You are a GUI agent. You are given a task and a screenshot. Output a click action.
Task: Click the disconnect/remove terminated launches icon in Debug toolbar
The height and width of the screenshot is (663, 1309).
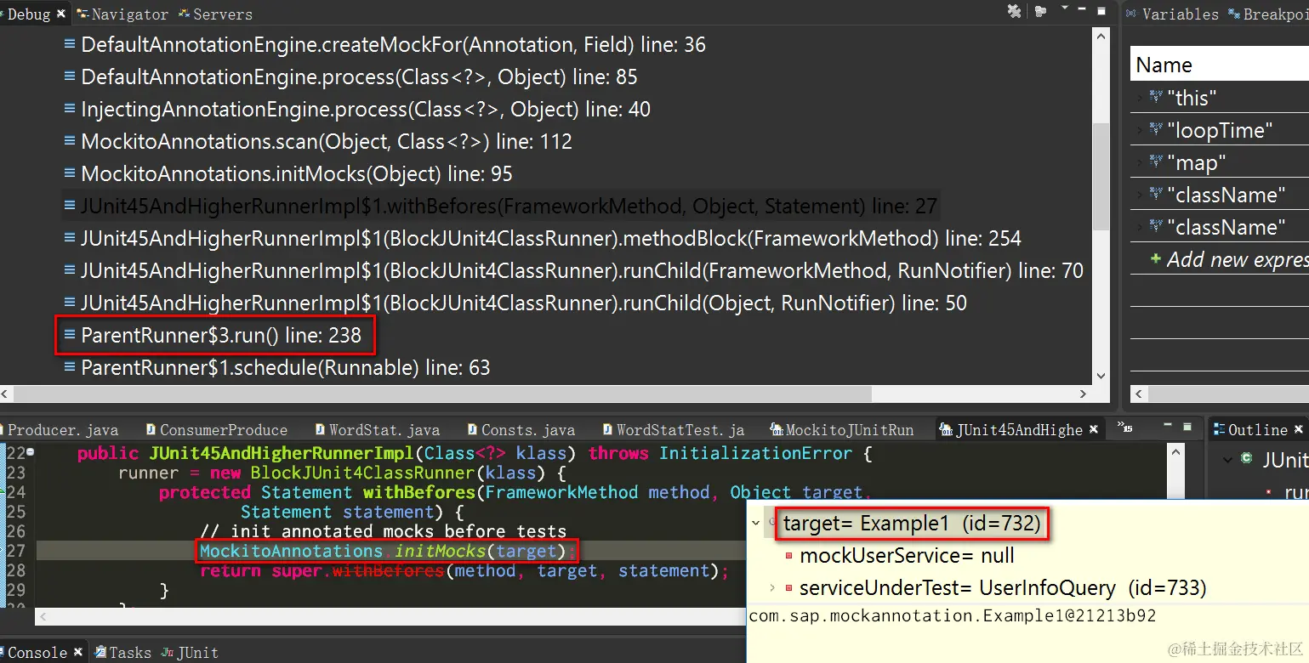pos(1014,12)
